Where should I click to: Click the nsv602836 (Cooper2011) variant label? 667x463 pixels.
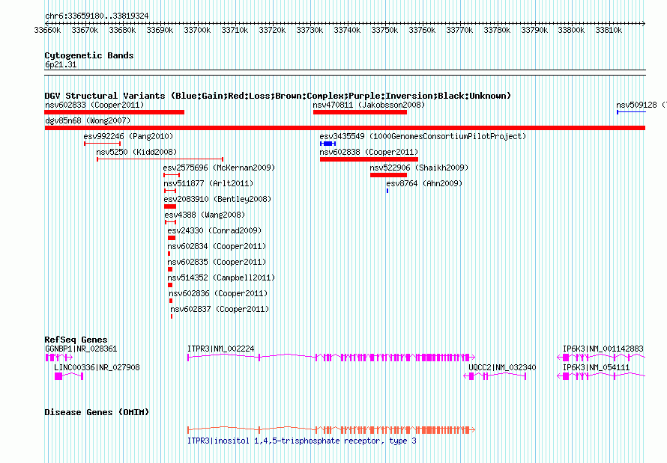click(x=218, y=293)
